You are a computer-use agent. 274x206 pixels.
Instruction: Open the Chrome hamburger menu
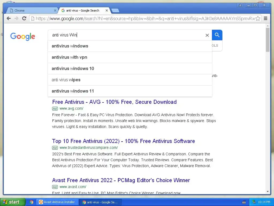(x=265, y=19)
